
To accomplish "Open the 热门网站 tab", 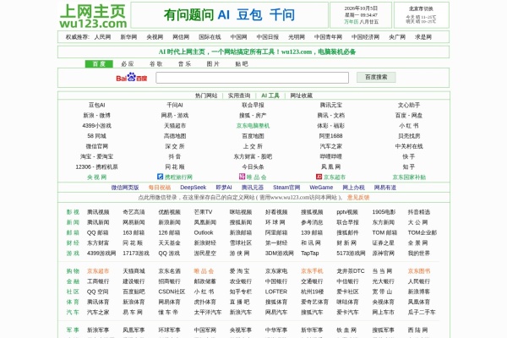I will tap(206, 95).
